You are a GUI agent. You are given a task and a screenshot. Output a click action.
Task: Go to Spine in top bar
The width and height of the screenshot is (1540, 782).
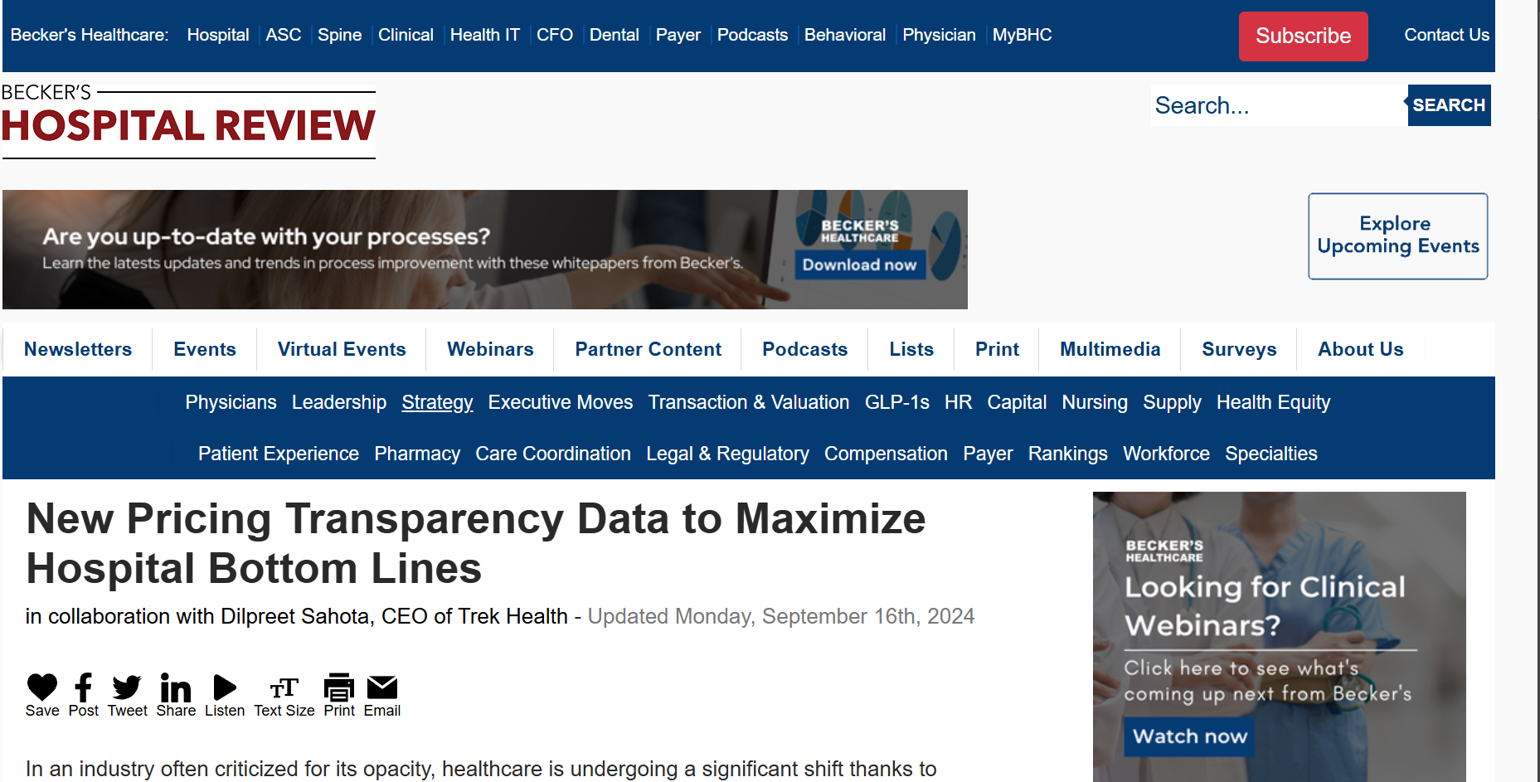point(340,35)
